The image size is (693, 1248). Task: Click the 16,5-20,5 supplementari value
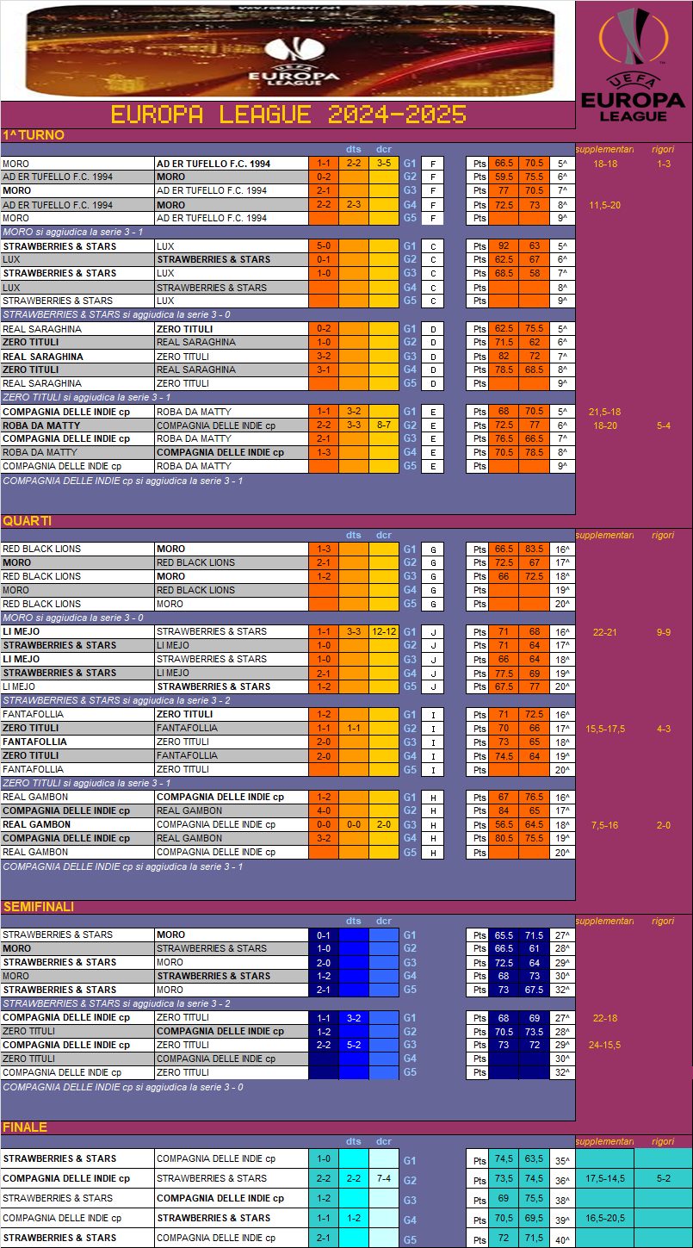[605, 1219]
